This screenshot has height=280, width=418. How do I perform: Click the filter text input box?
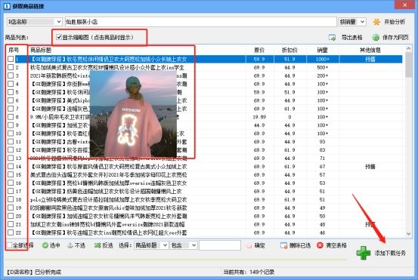click(220, 245)
